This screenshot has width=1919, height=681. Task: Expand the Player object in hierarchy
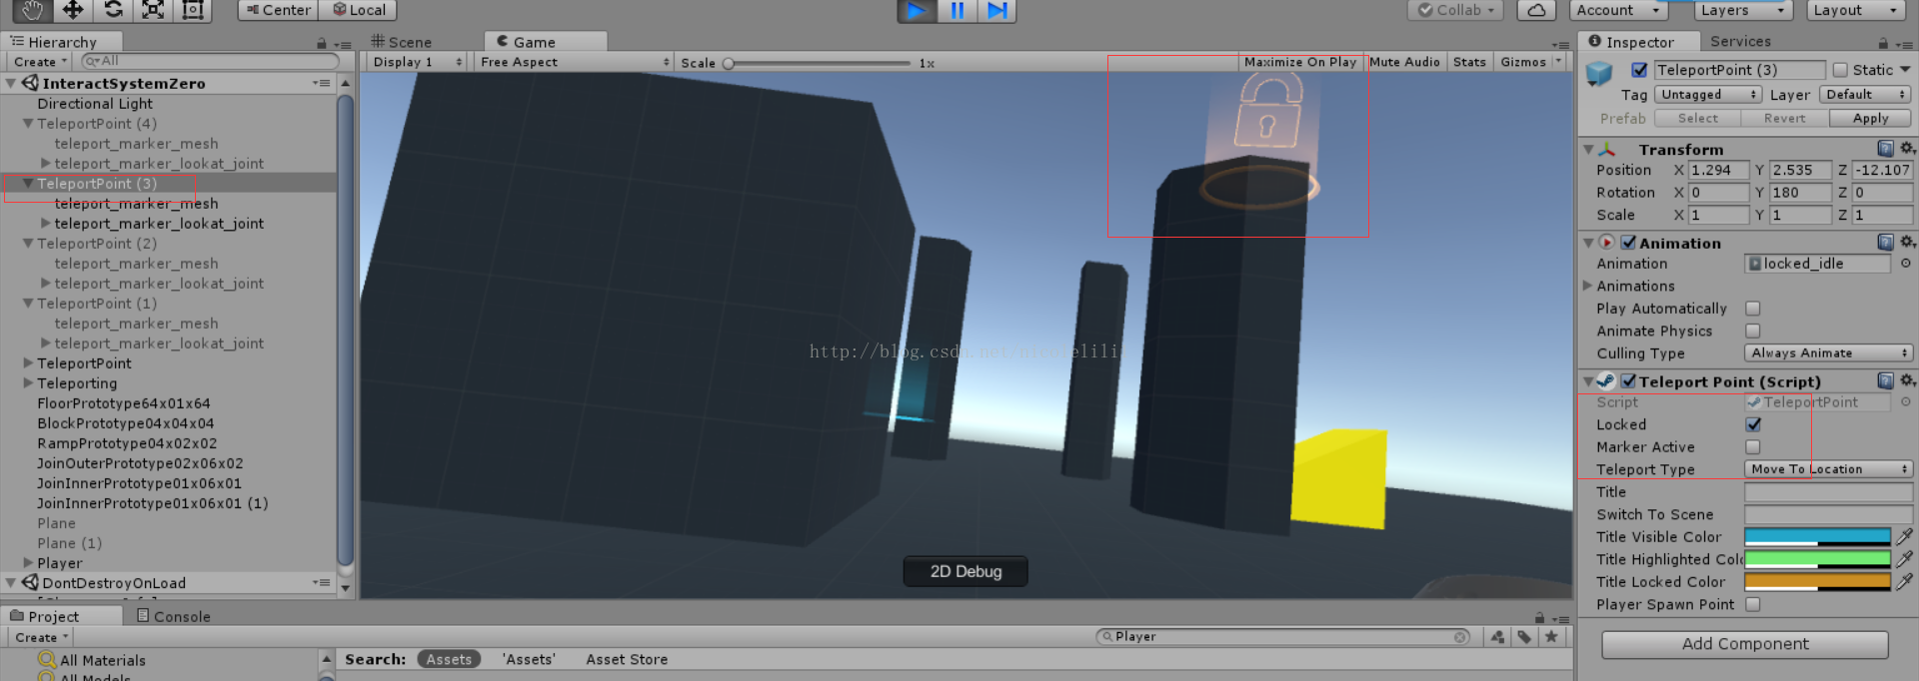tap(28, 563)
